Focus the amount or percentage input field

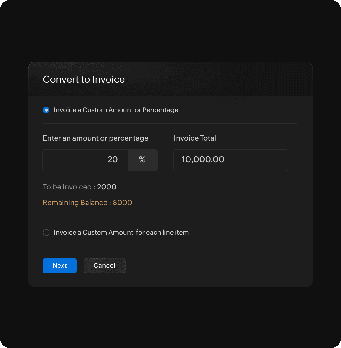pyautogui.click(x=86, y=160)
